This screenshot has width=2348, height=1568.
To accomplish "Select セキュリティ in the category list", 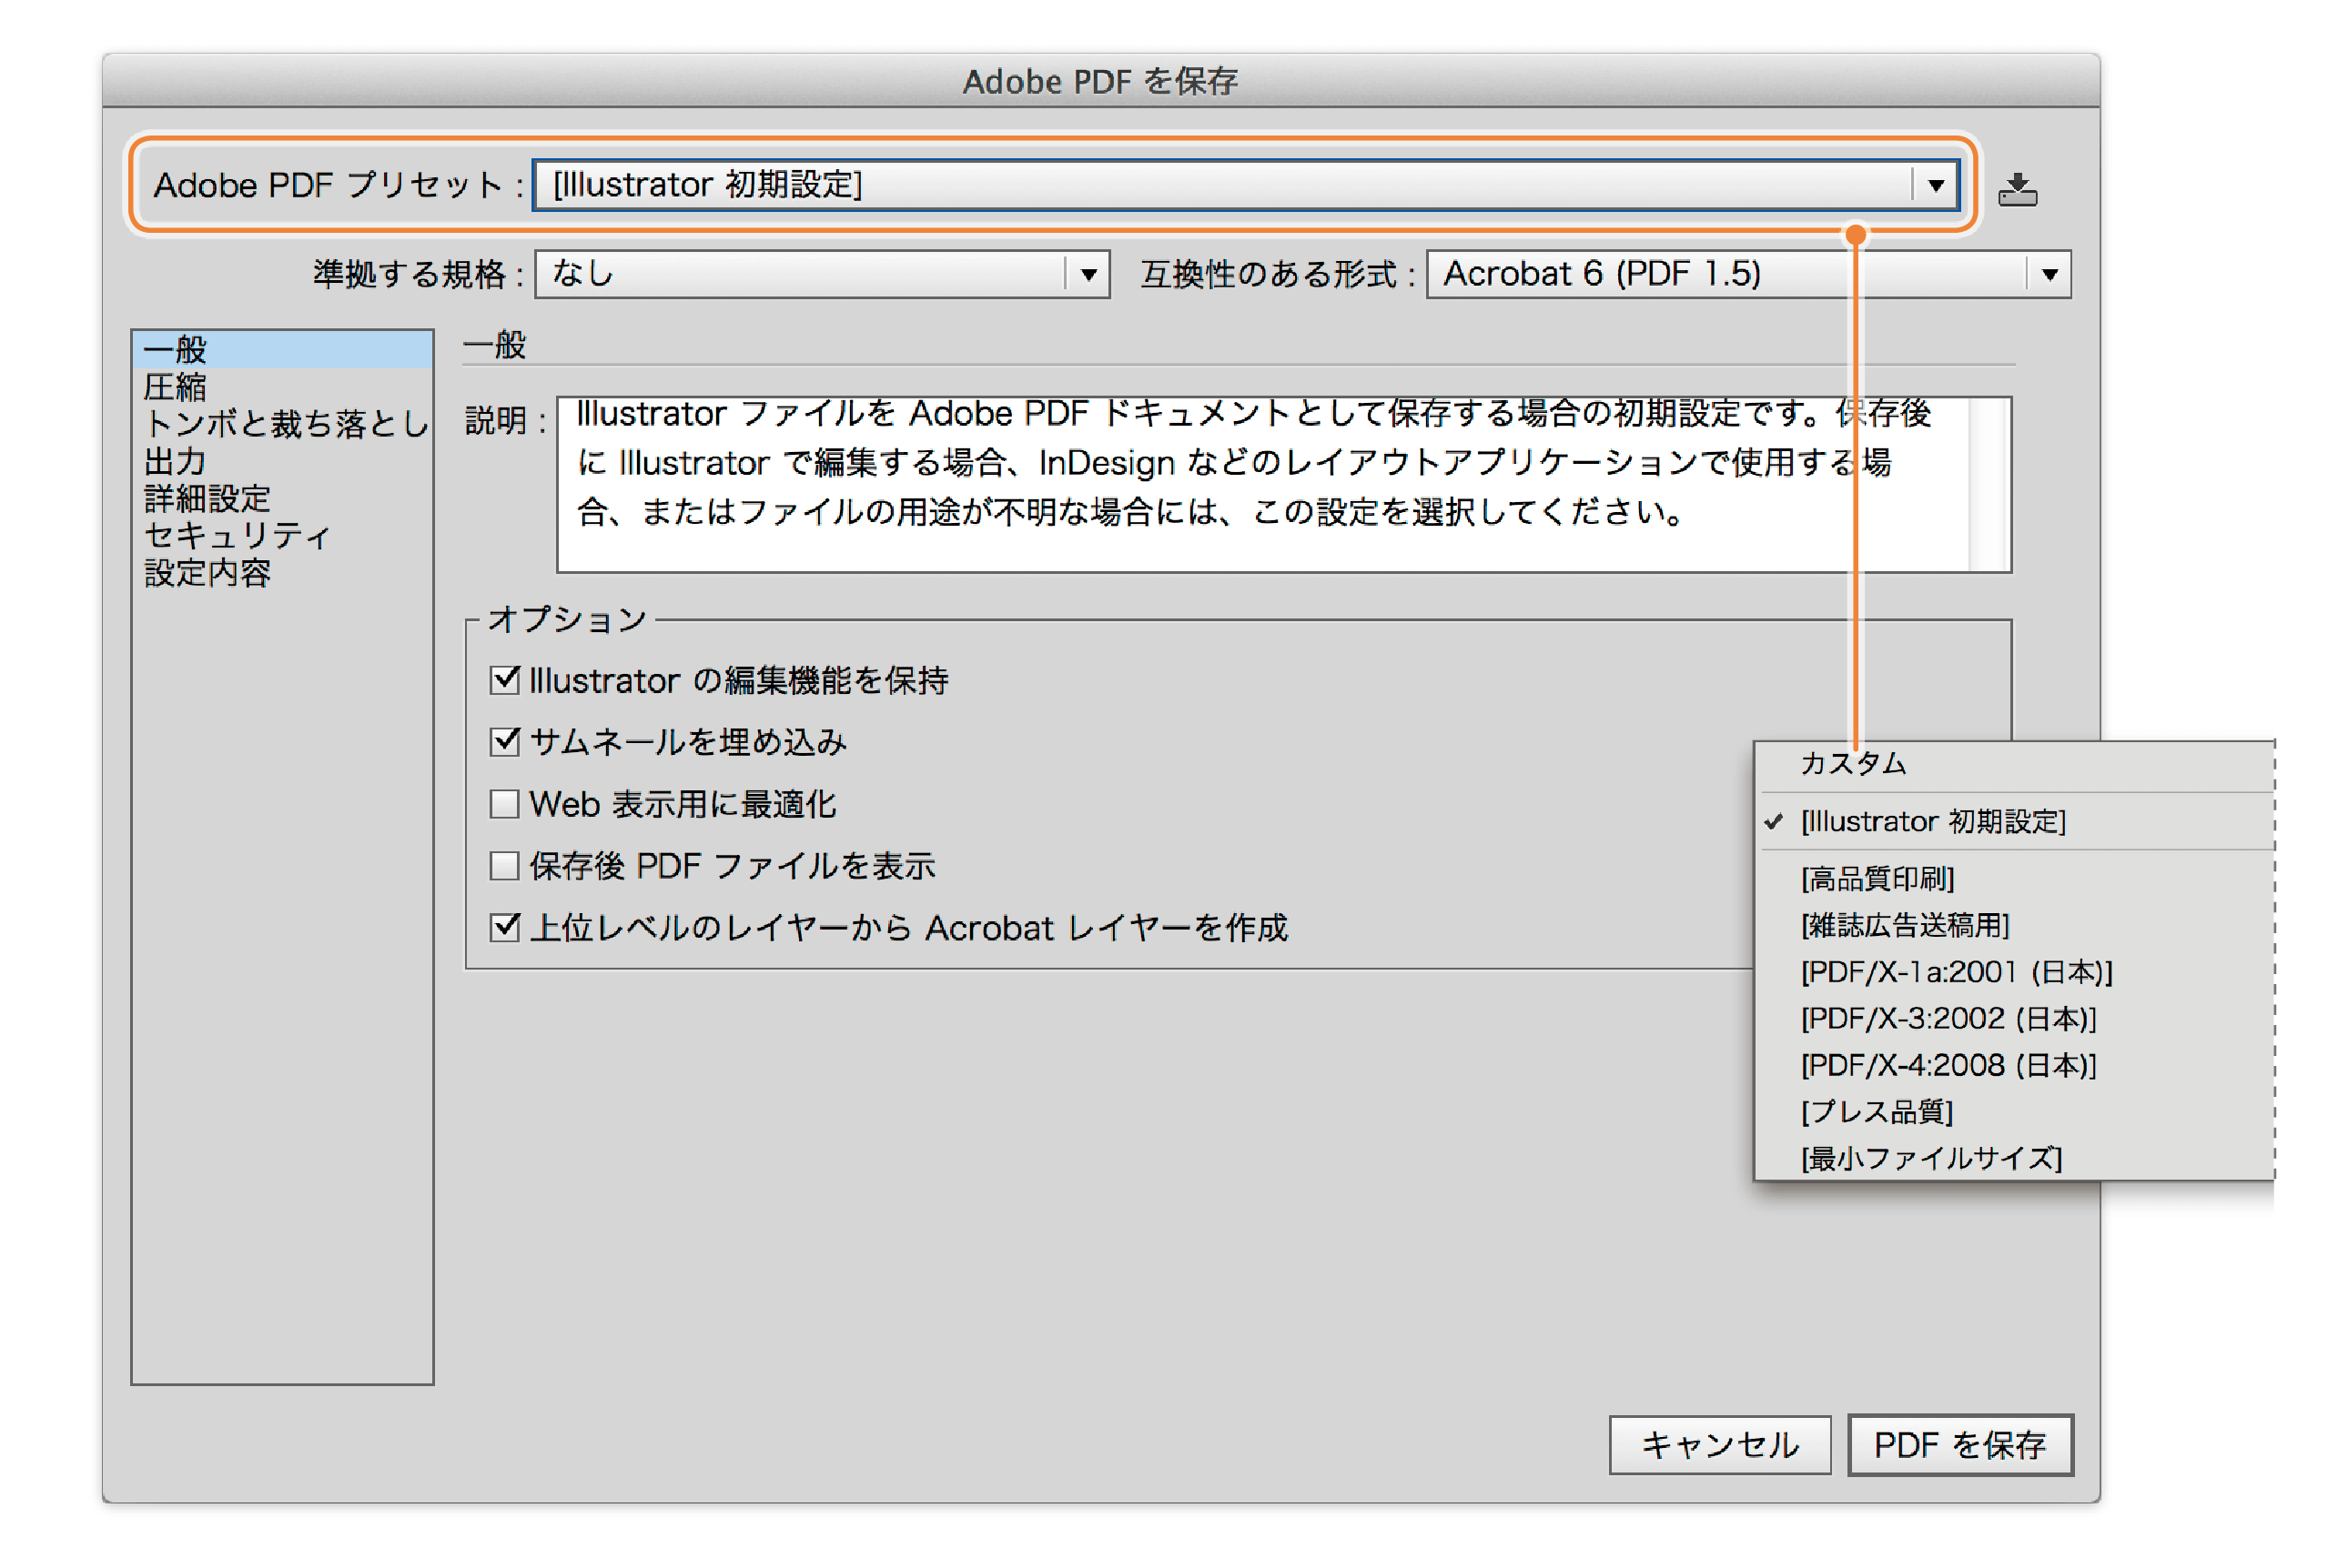I will tap(281, 536).
